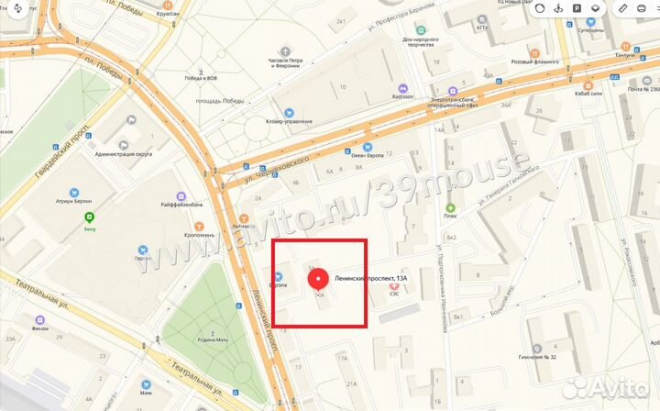The height and width of the screenshot is (411, 660).
Task: Toggle the traffic layer circle icon
Action: [x=540, y=8]
